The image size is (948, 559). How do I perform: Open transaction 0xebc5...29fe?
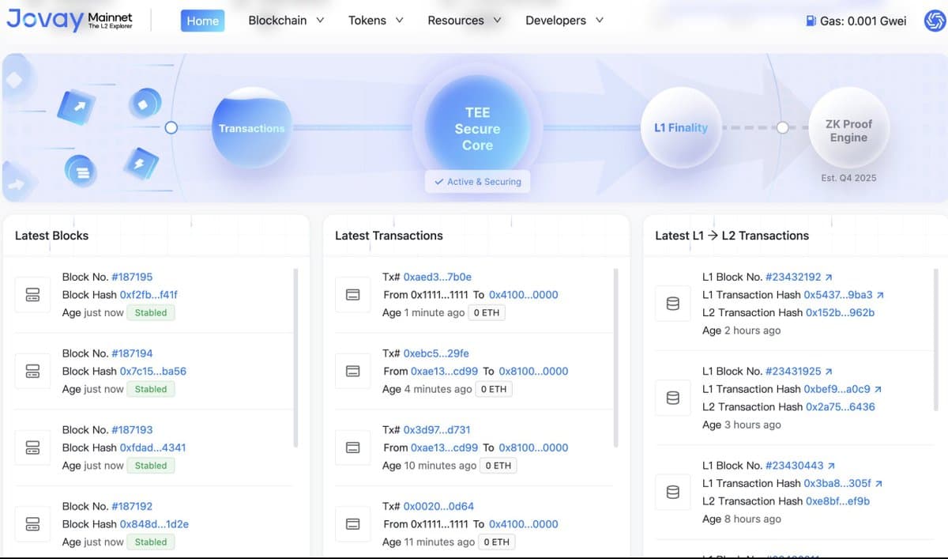point(437,353)
